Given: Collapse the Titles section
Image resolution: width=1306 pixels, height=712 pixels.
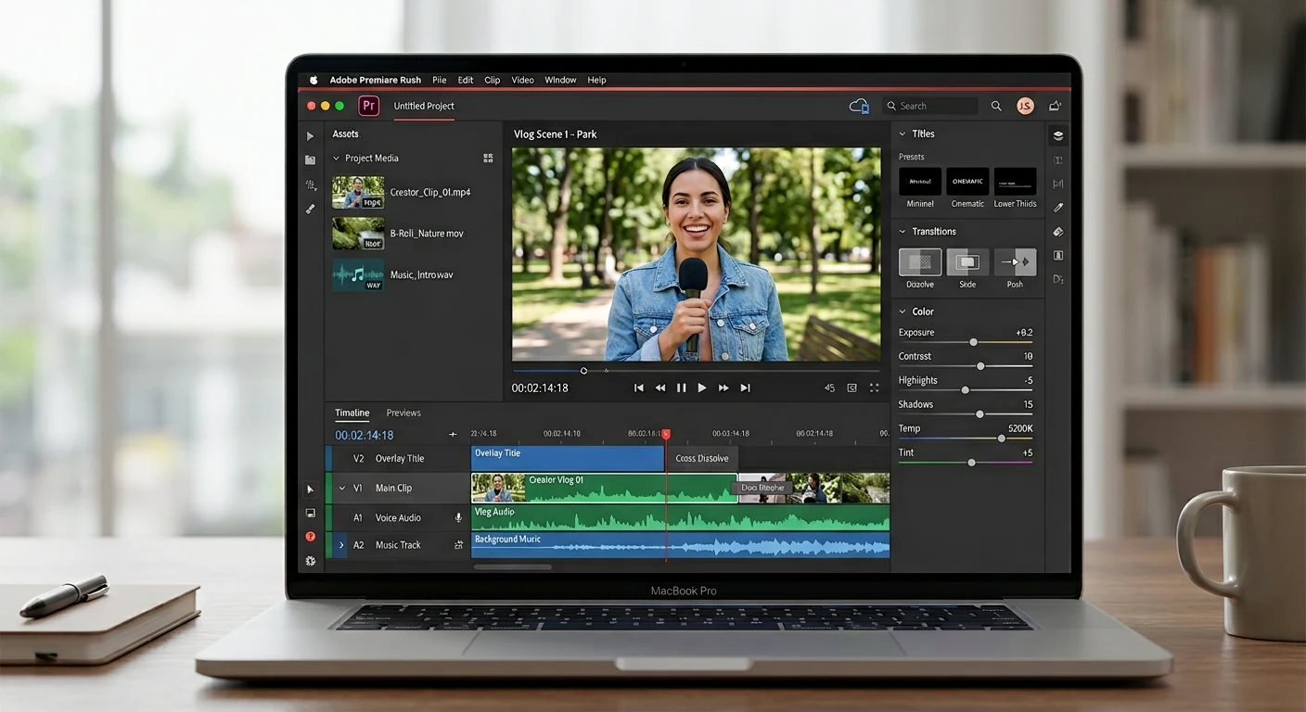Looking at the screenshot, I should 903,134.
